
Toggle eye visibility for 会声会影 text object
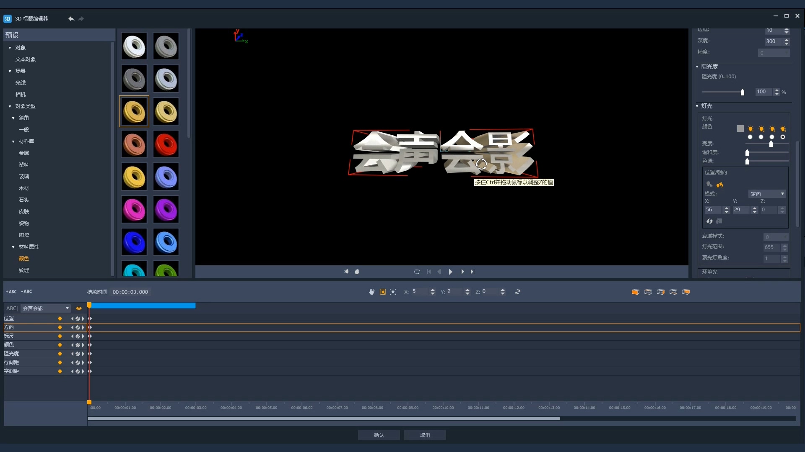(79, 308)
